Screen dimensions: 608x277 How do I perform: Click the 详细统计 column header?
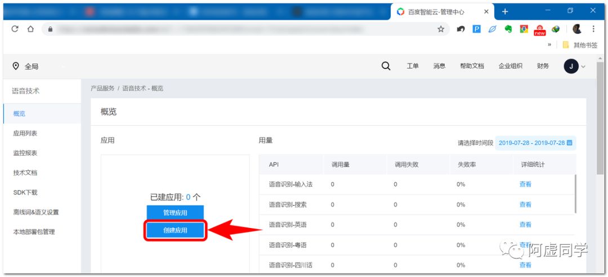533,165
